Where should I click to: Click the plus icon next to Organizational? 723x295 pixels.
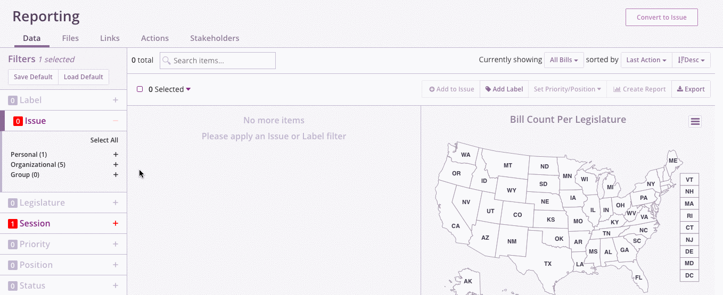point(116,165)
